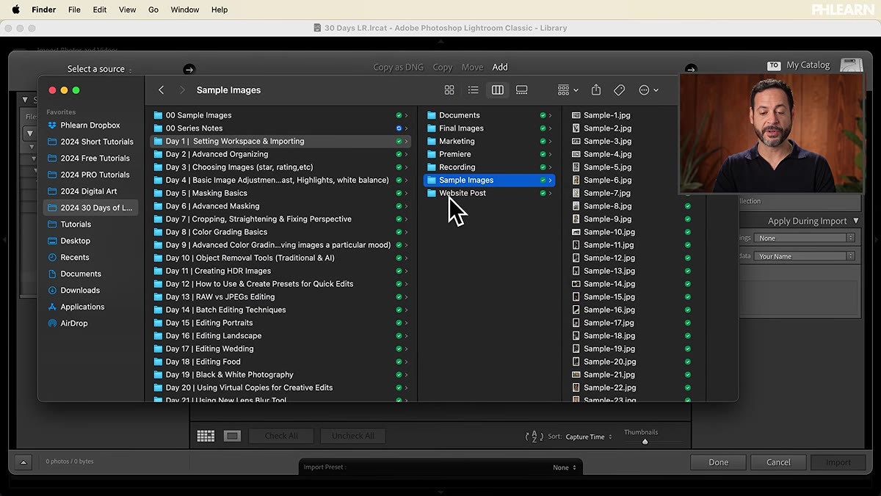Switch Finder to list view
The image size is (881, 496).
[474, 90]
